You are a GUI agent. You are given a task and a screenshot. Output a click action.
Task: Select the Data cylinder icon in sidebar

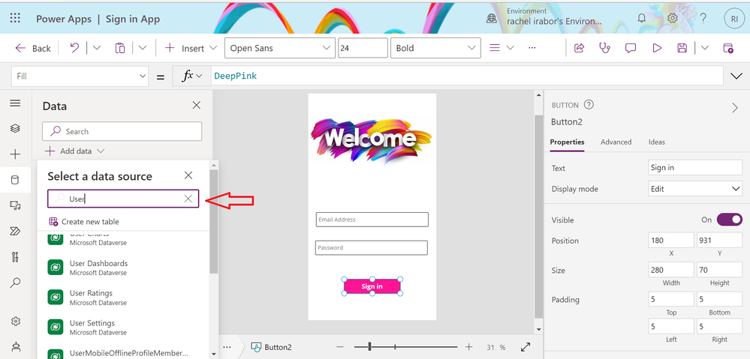coord(15,180)
